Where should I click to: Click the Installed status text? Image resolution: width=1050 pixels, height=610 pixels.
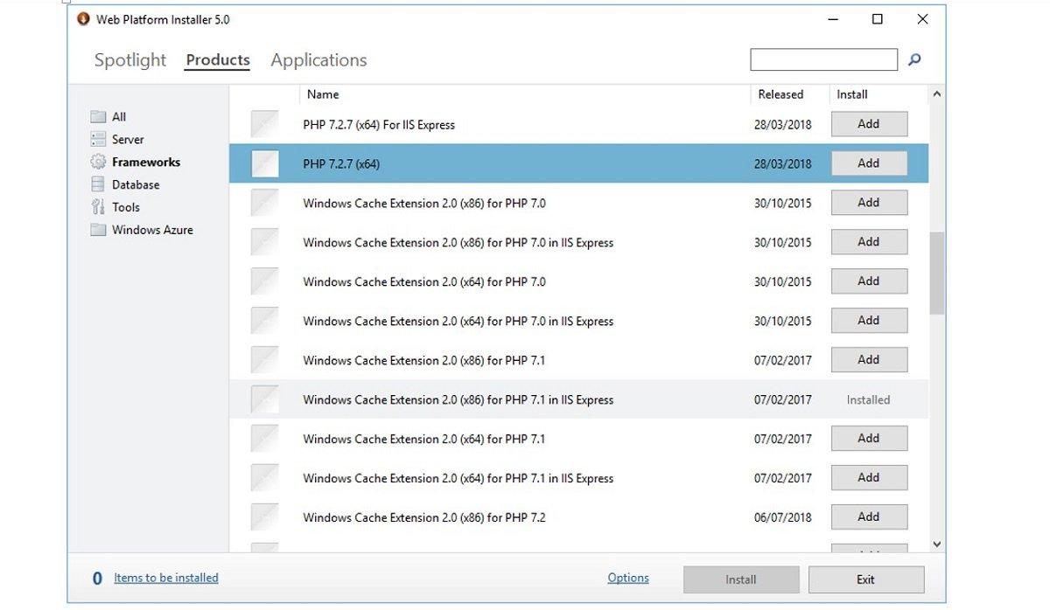(868, 400)
